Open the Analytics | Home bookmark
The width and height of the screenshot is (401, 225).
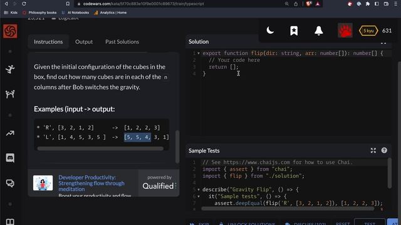point(110,12)
